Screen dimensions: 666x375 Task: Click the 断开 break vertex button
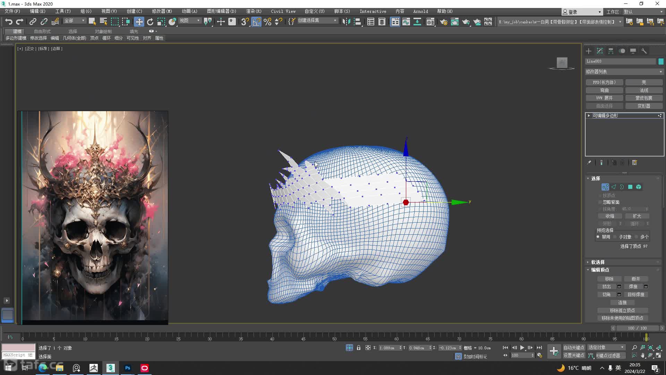pyautogui.click(x=636, y=279)
